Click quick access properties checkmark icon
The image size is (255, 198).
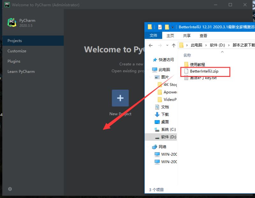[160, 27]
